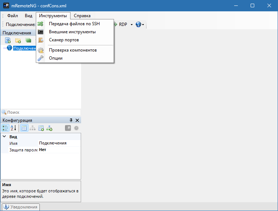Click default properties icon with plus
The width and height of the screenshot is (278, 211).
point(41,128)
